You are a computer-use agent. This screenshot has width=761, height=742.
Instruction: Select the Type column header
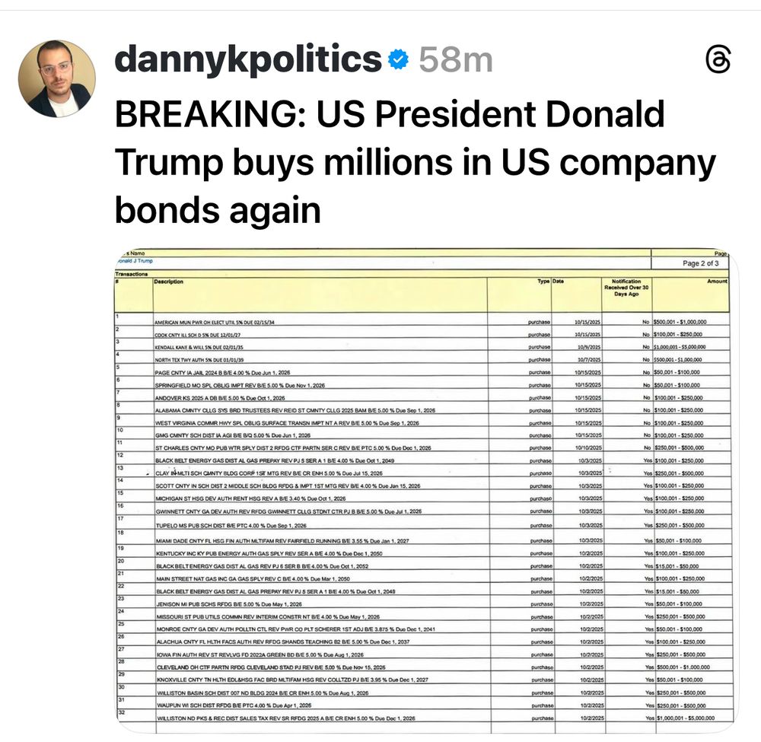tap(543, 282)
